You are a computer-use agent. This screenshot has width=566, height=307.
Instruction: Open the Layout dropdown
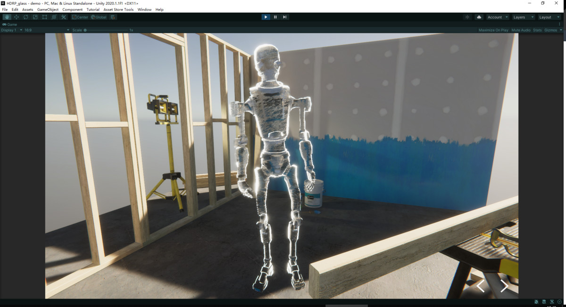[549, 17]
